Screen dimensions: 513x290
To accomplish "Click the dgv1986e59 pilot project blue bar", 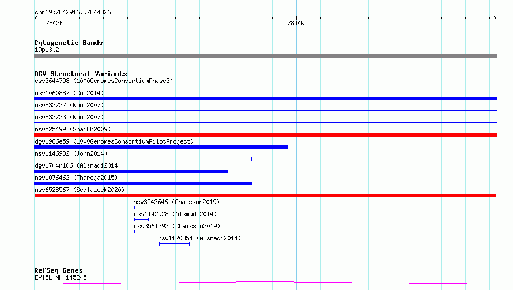I will (161, 147).
